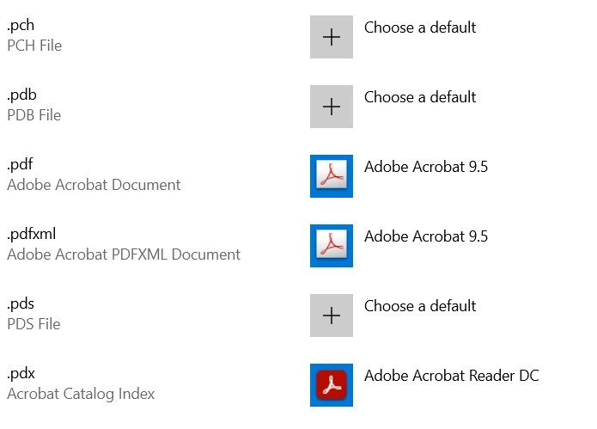Choose a default app for .pds
Viewport: 597px width, 429px height.
tap(420, 306)
